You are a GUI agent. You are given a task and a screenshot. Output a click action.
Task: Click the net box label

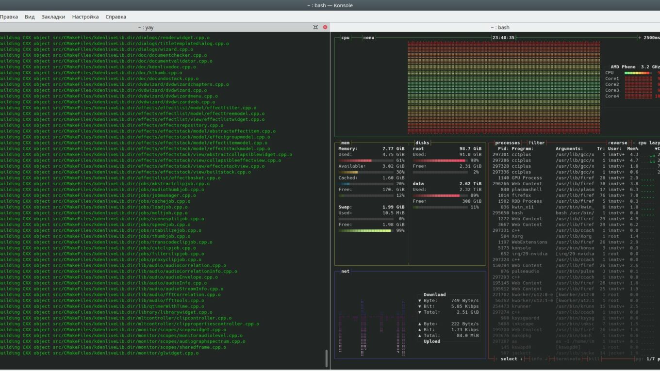346,272
